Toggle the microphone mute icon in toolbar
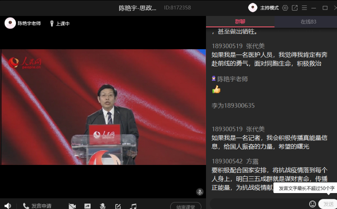This screenshot has height=209, width=337. point(102,206)
